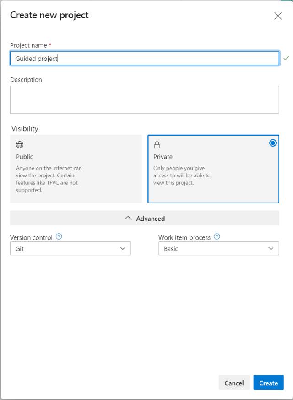Choose Public visibility option

pyautogui.click(x=76, y=169)
